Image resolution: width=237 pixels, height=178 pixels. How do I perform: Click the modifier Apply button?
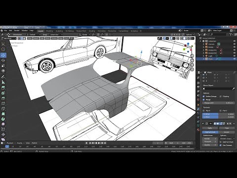coord(210,128)
